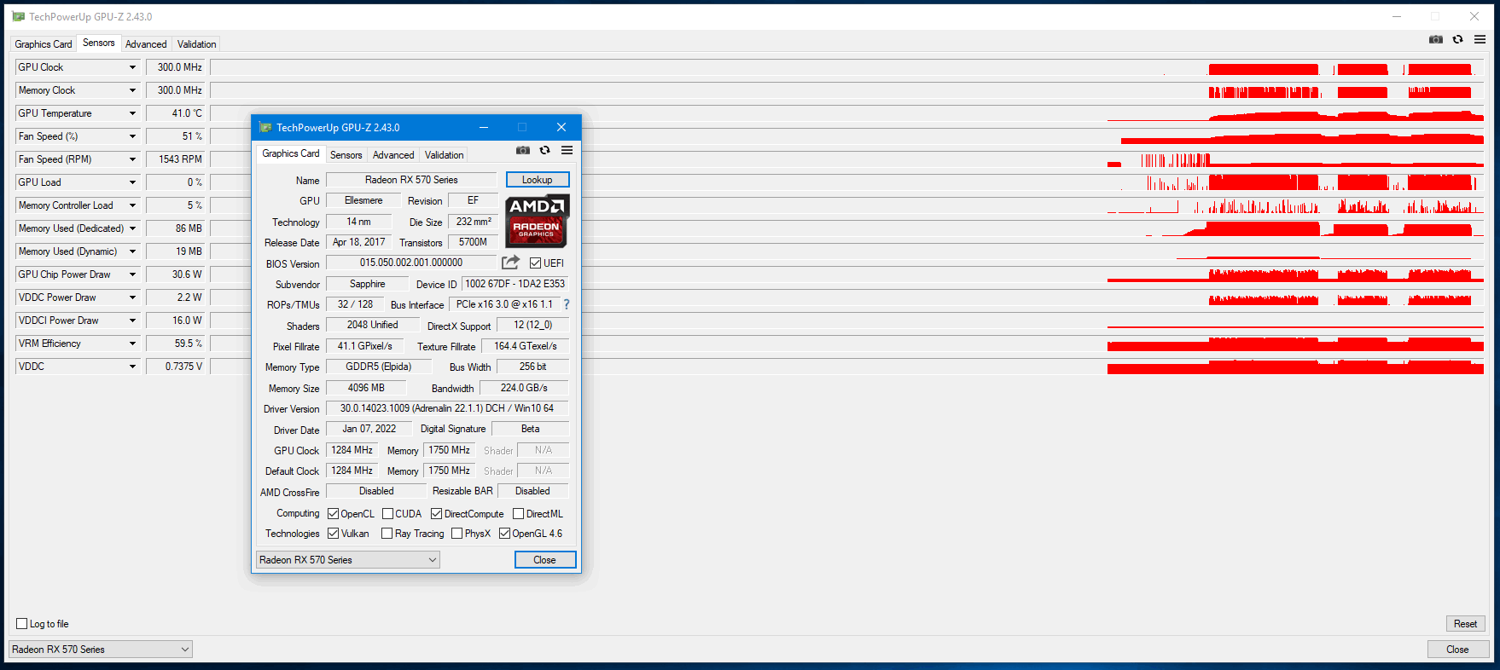Screen dimensions: 1500x670
Task: Toggle the OpenCL checkbox
Action: tap(334, 514)
